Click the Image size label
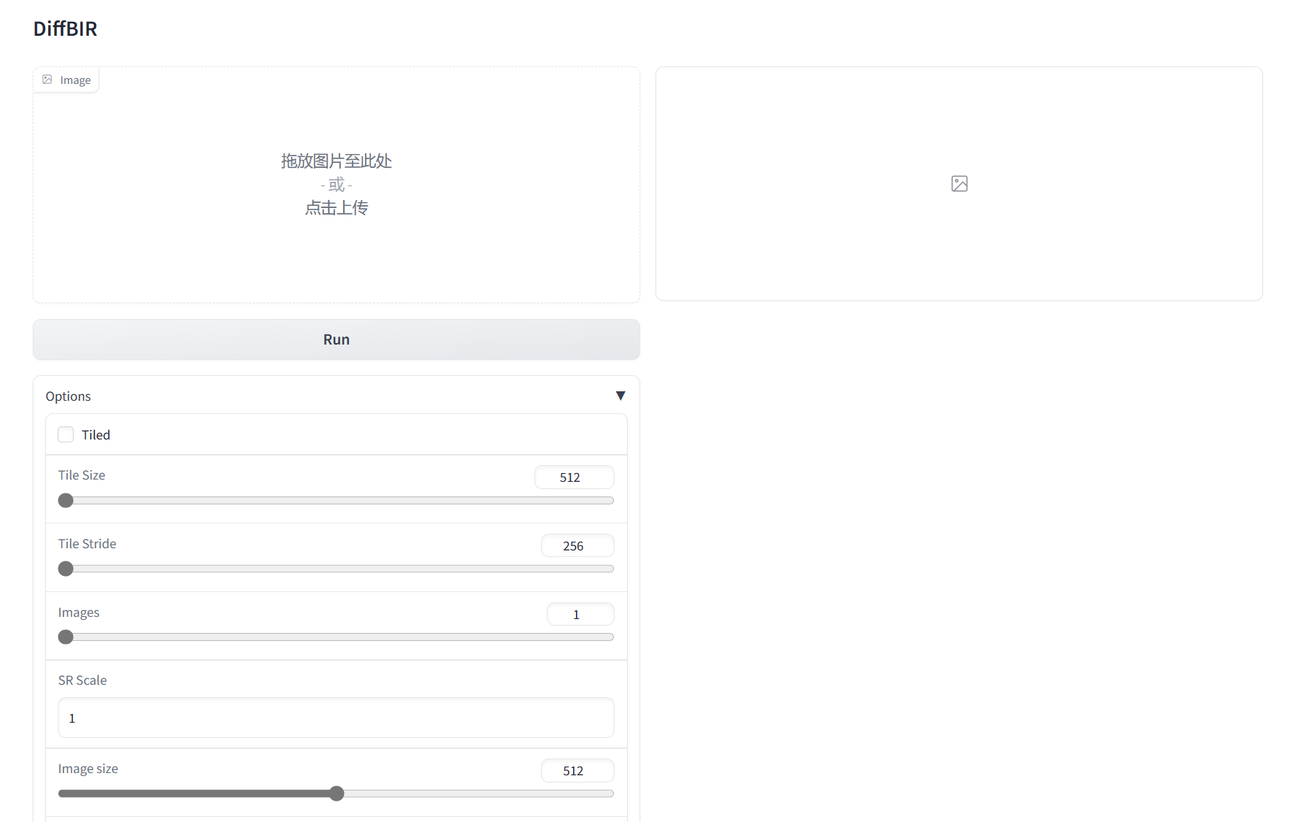 [x=88, y=769]
